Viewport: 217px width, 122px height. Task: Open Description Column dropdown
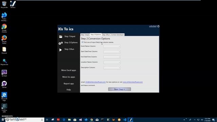coord(112,68)
